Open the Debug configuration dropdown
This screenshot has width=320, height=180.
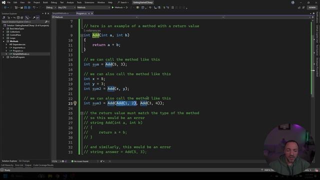(x=51, y=7)
